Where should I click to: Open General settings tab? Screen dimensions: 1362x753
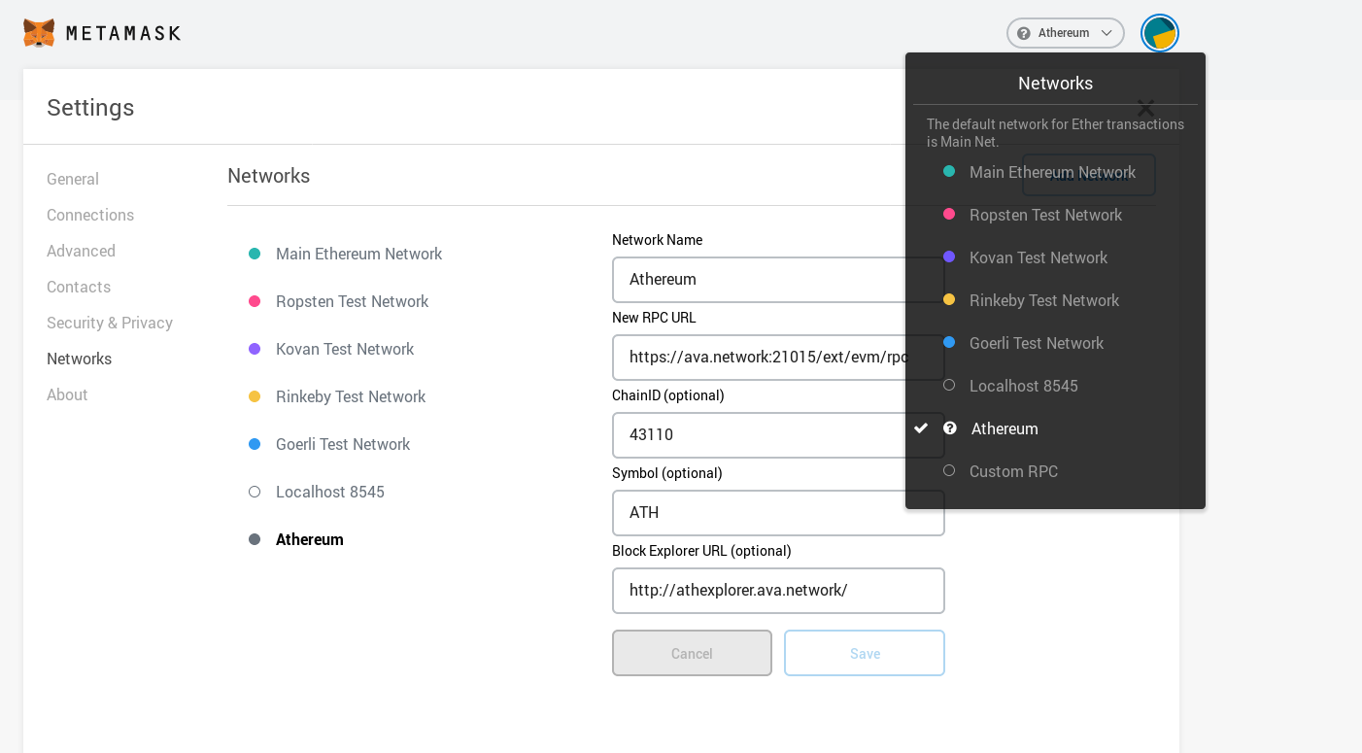(x=73, y=179)
